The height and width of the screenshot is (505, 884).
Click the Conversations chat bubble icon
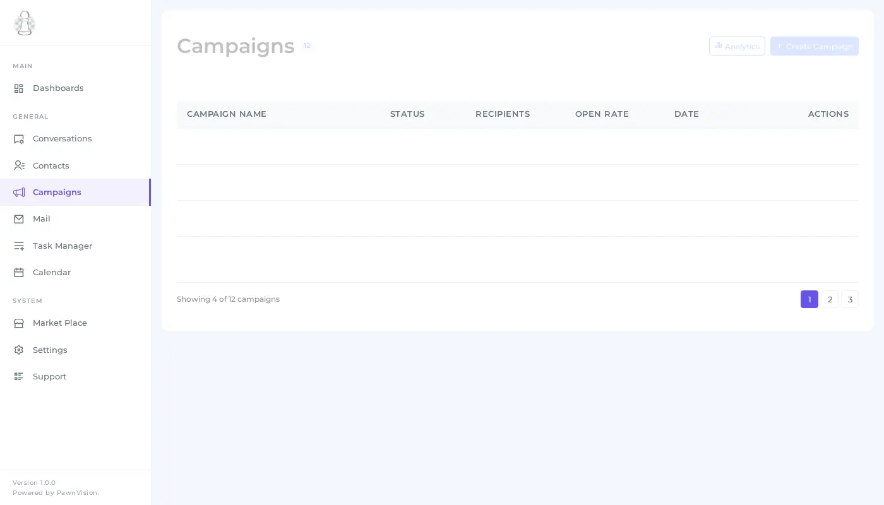click(19, 139)
